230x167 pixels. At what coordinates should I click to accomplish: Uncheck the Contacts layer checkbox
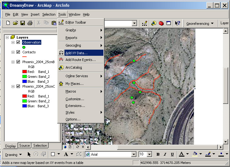[18, 52]
